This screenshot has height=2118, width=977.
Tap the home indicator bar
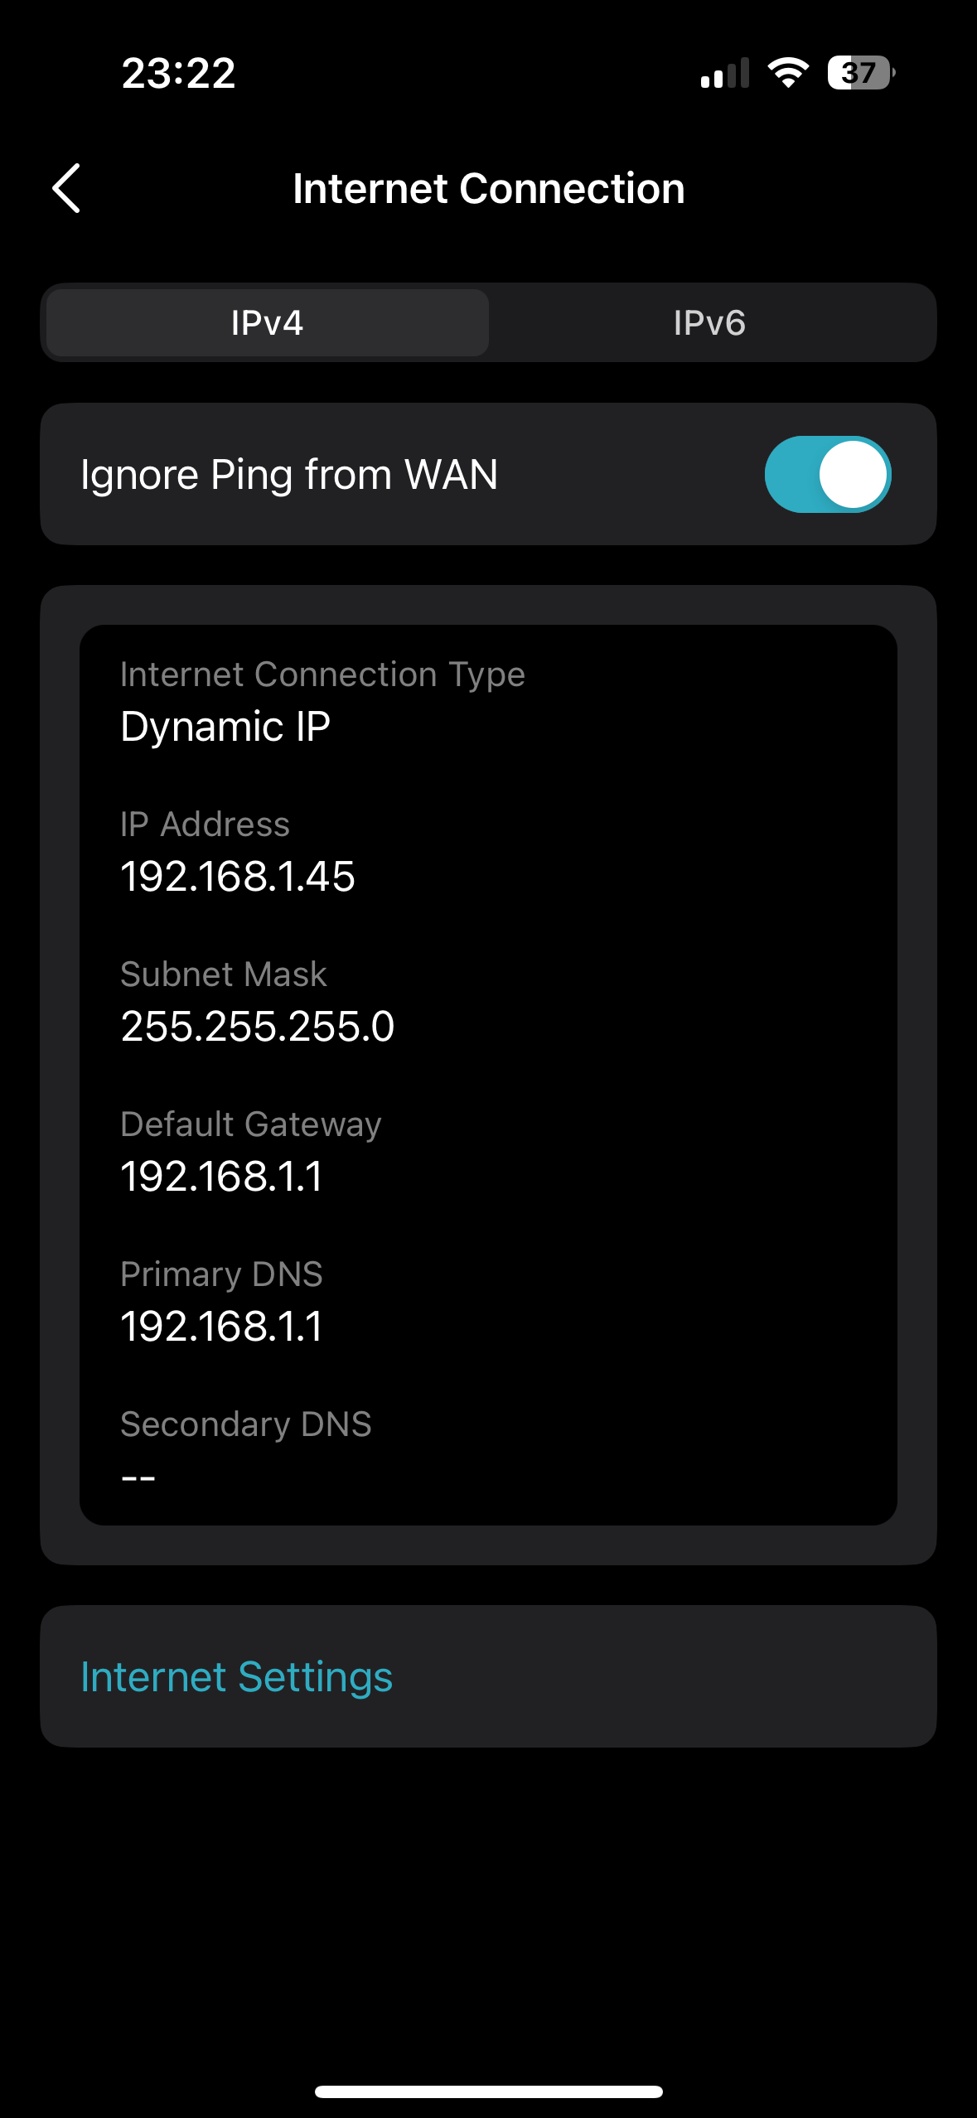point(489,2091)
